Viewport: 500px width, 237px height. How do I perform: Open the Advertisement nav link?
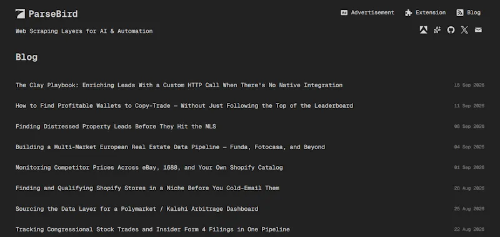click(367, 12)
